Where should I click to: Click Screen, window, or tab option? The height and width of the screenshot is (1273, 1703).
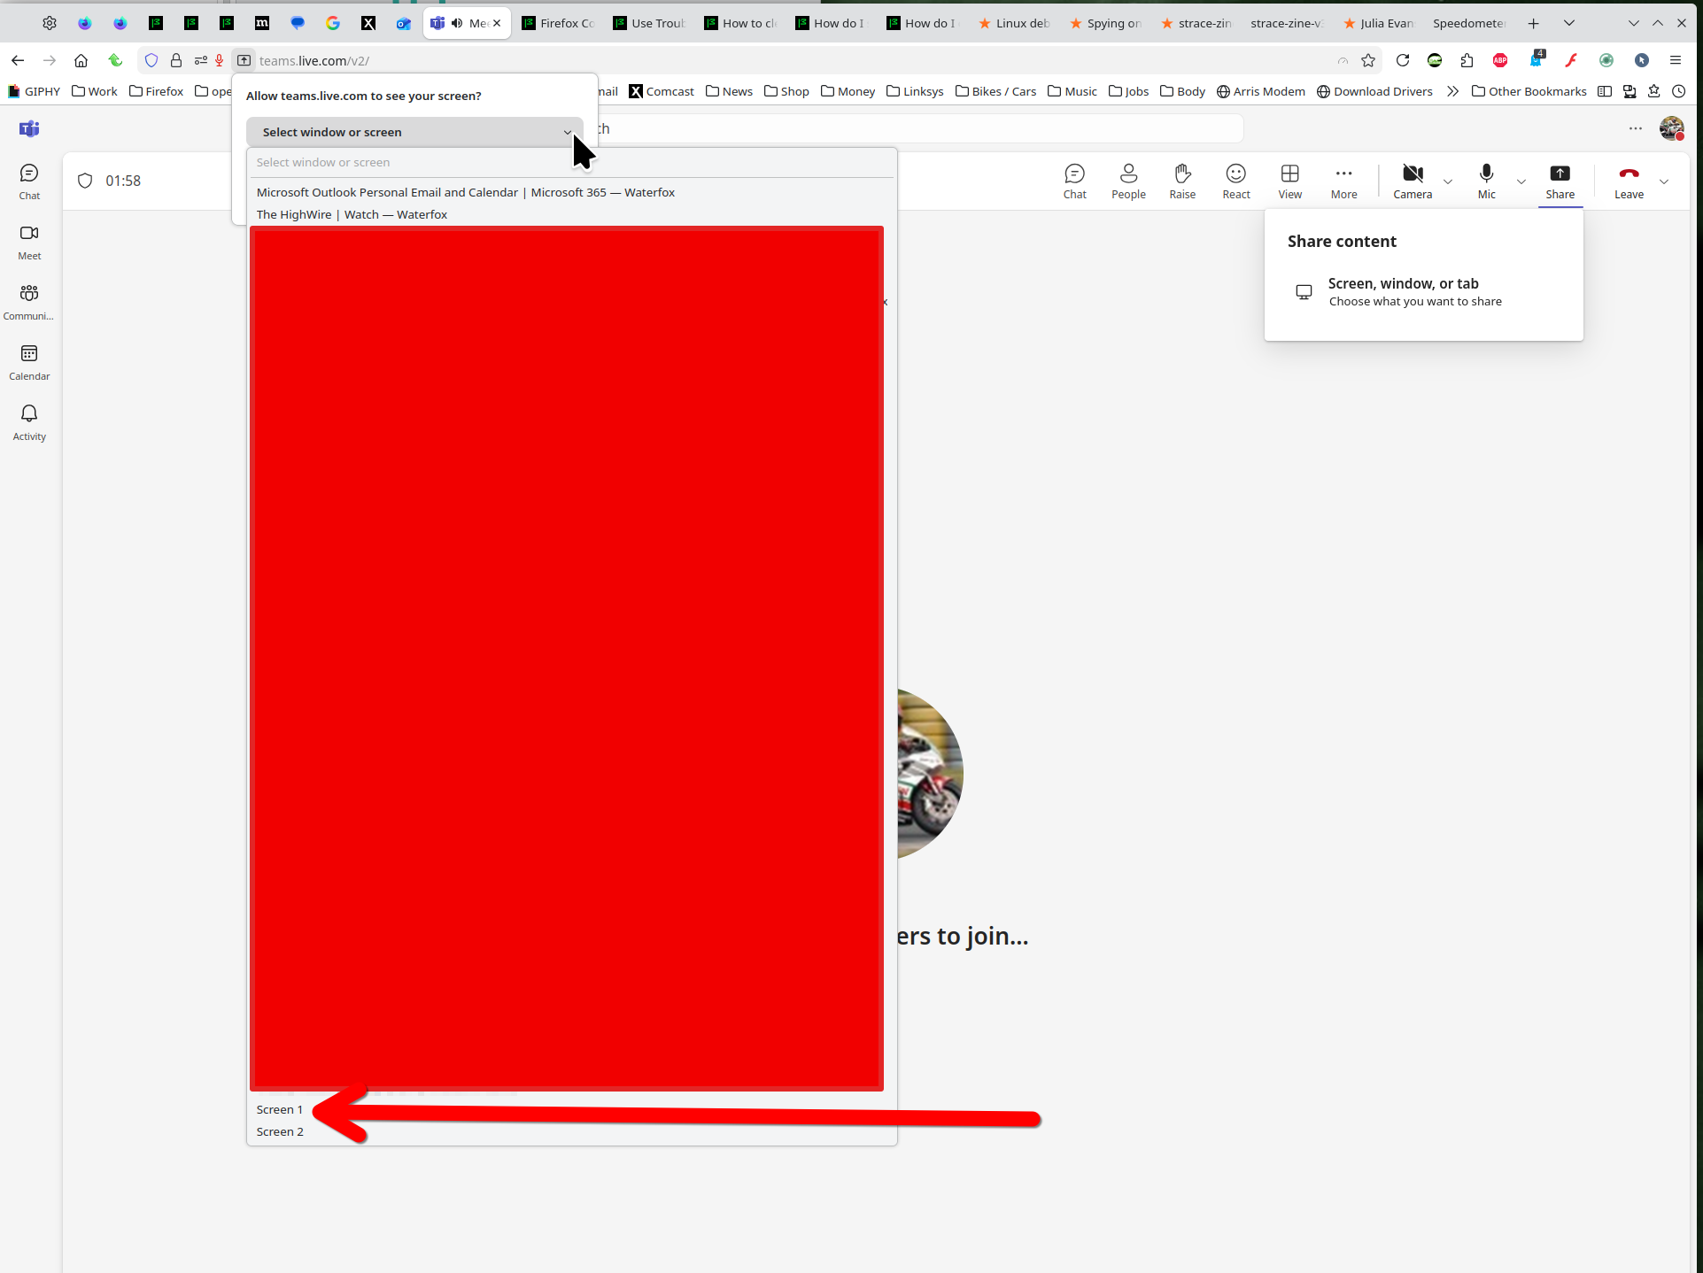pyautogui.click(x=1414, y=291)
